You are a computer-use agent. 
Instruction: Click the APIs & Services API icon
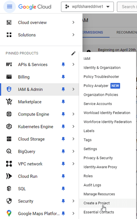(9, 65)
